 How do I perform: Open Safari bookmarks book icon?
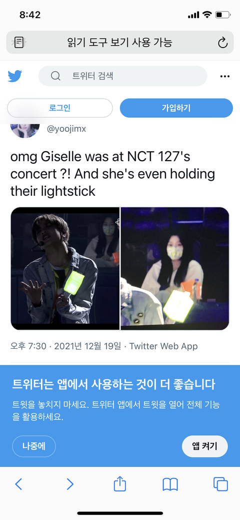(170, 484)
